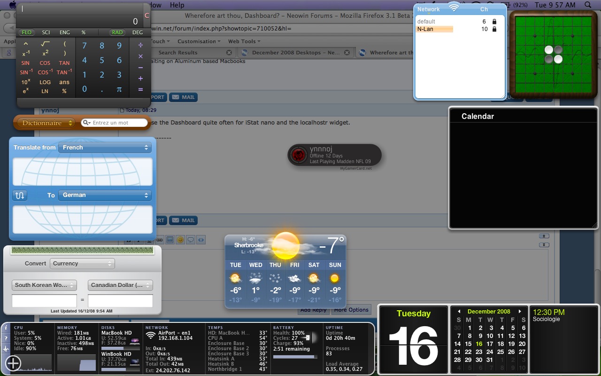
Task: Toggle percent mode in calculator mode bar
Action: click(x=84, y=32)
